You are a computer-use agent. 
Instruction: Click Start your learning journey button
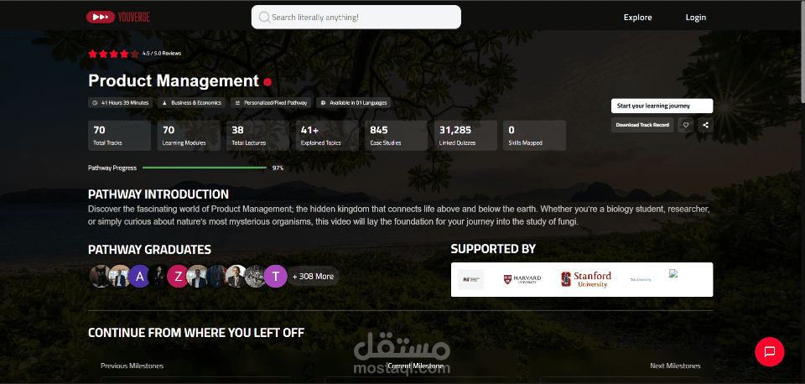point(662,106)
